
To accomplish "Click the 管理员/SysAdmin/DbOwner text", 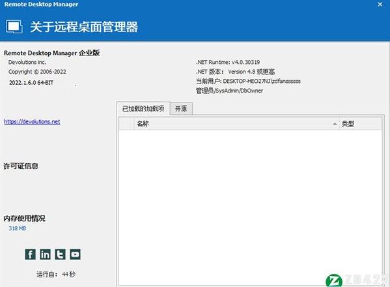I will tap(229, 91).
